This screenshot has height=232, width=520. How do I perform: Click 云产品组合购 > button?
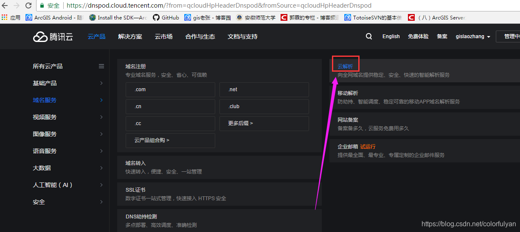point(170,140)
